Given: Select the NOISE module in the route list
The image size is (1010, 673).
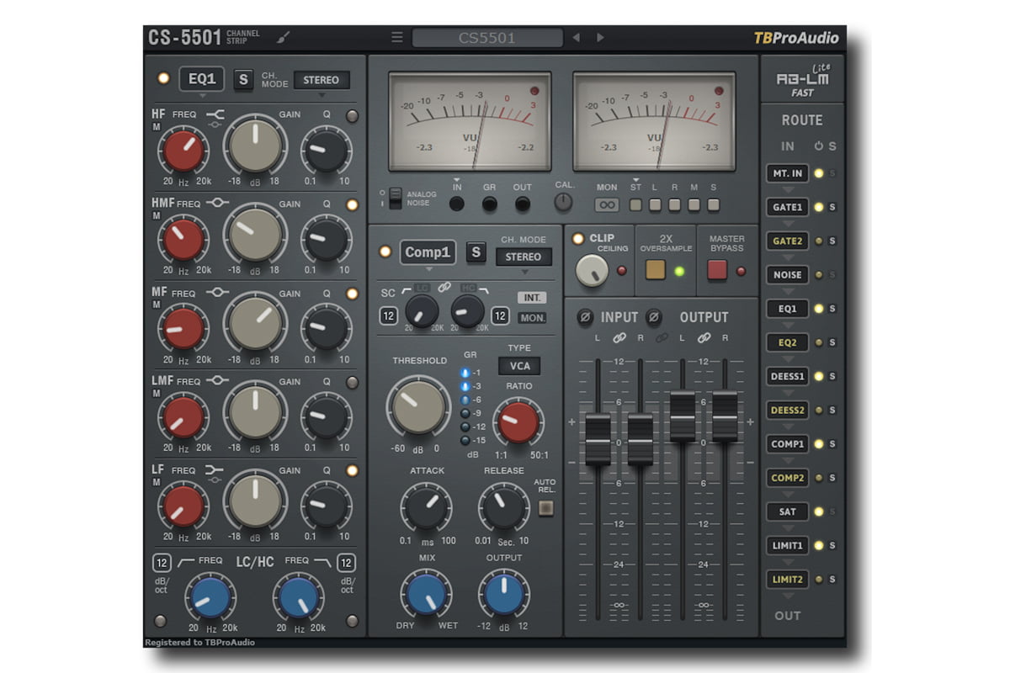Looking at the screenshot, I should 787,274.
